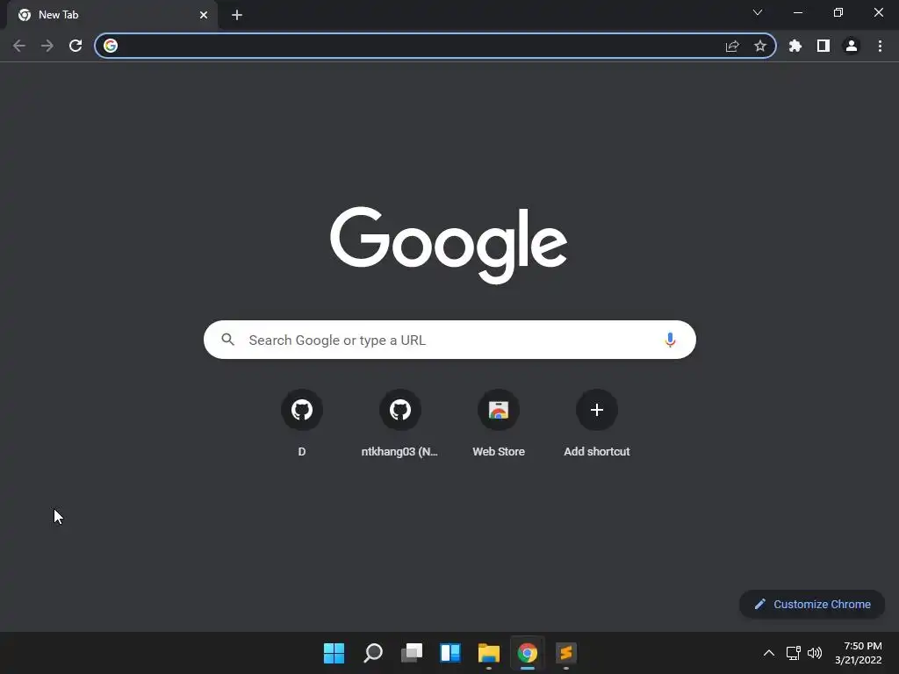
Task: Open File Explorer from the taskbar
Action: point(489,653)
